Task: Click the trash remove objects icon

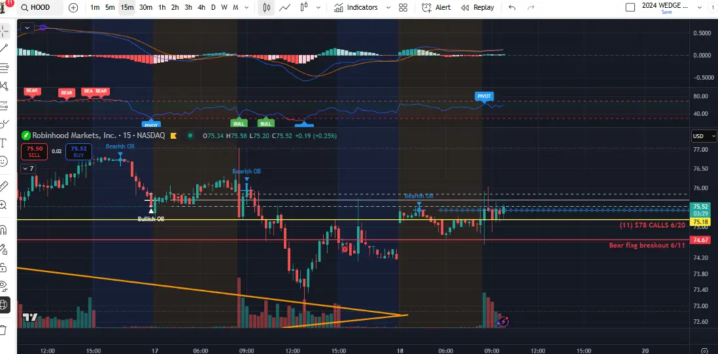Action: 4,330
